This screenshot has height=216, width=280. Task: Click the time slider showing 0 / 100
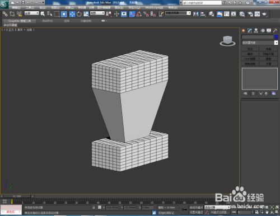pos(17,196)
